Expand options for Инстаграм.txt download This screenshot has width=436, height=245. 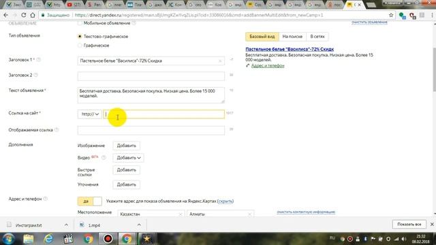pos(66,225)
